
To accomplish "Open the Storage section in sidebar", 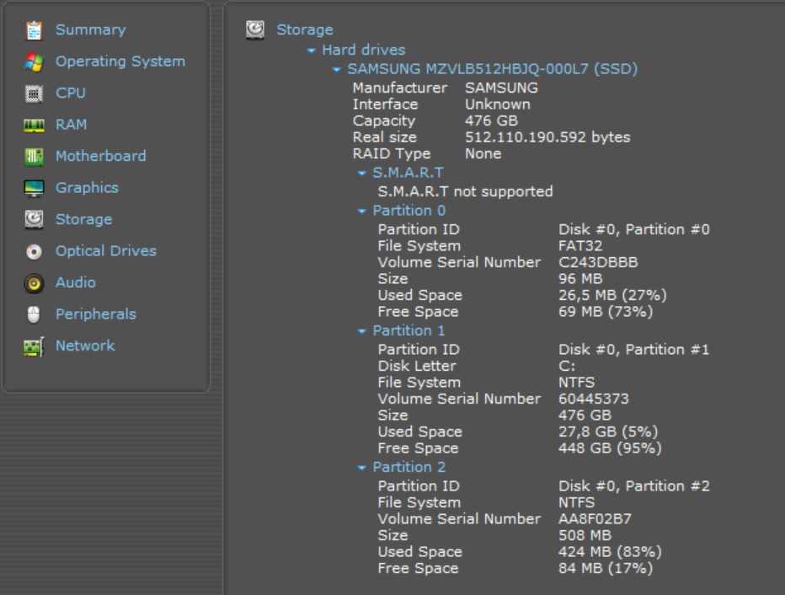I will click(83, 220).
